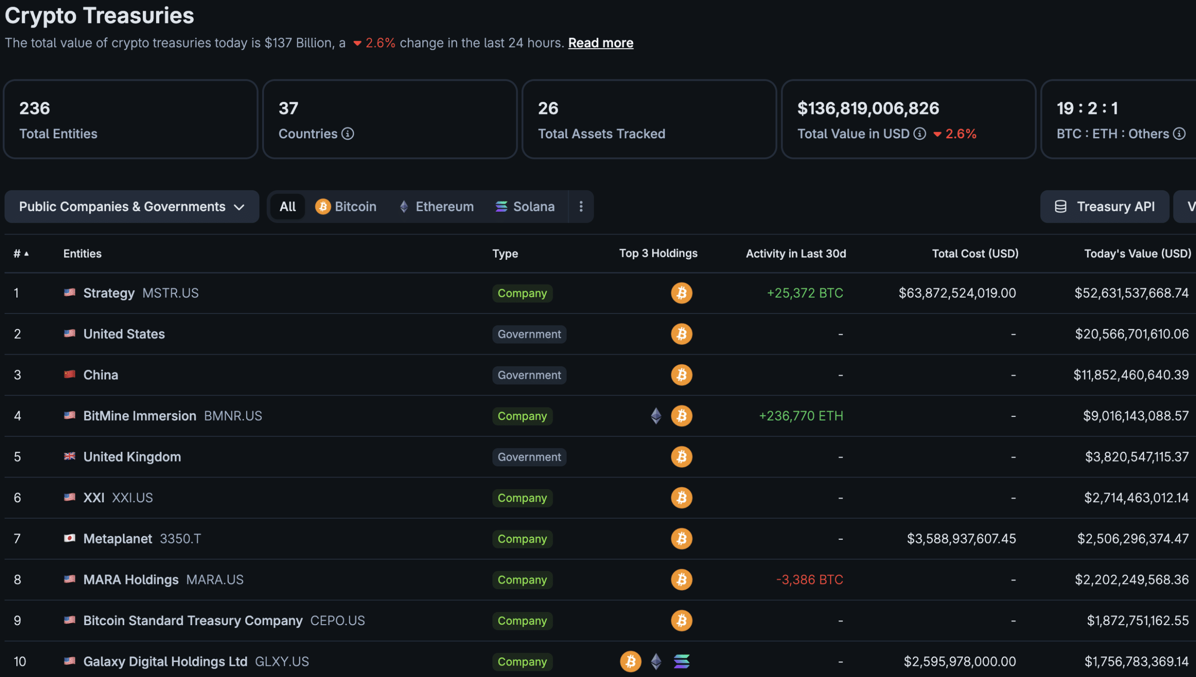Click the Bitcoin holding icon for BitMine Immersion
This screenshot has height=677, width=1196.
pyautogui.click(x=682, y=416)
